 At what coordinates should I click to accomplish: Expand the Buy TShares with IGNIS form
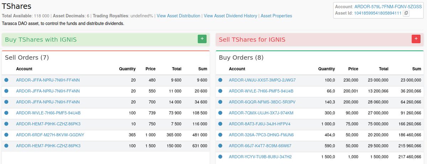coord(202,39)
